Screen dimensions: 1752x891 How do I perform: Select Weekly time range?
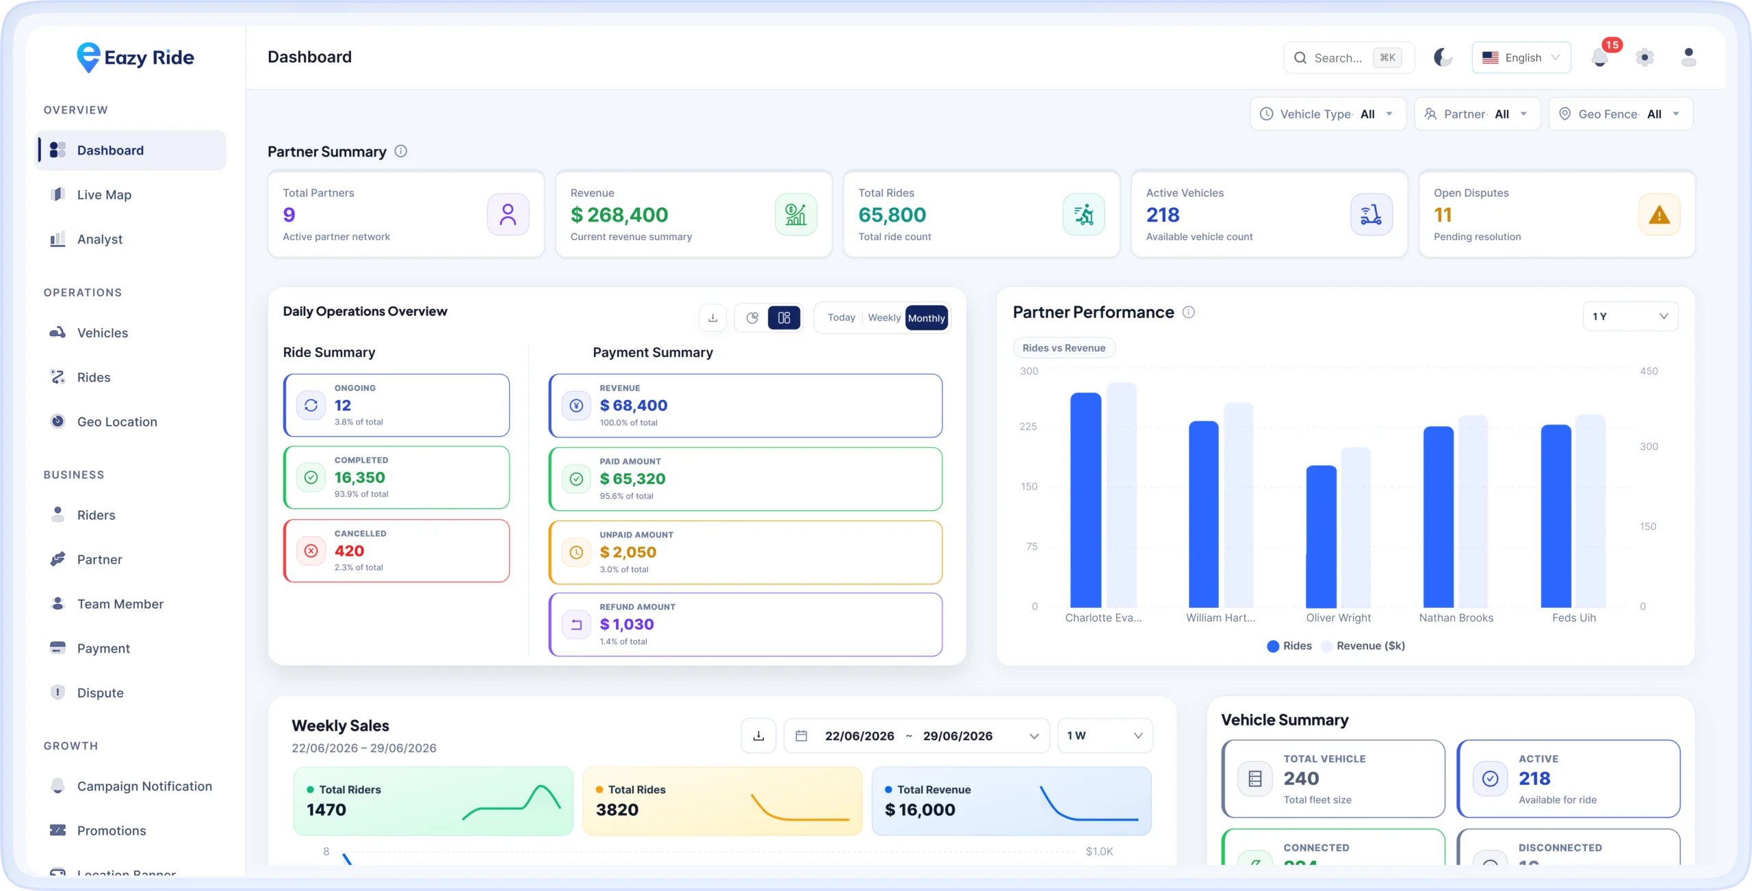point(884,317)
